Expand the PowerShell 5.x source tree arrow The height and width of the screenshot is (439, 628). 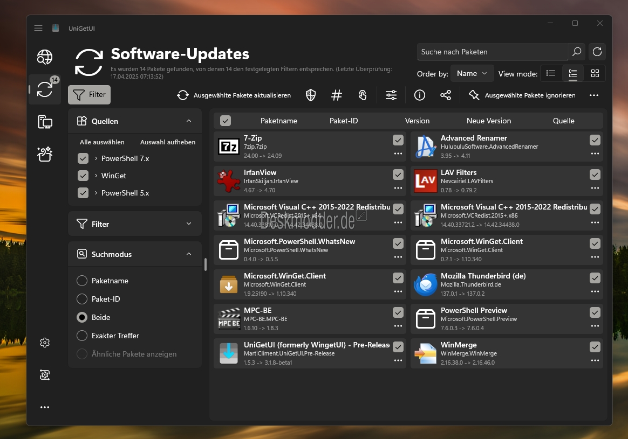click(x=96, y=193)
